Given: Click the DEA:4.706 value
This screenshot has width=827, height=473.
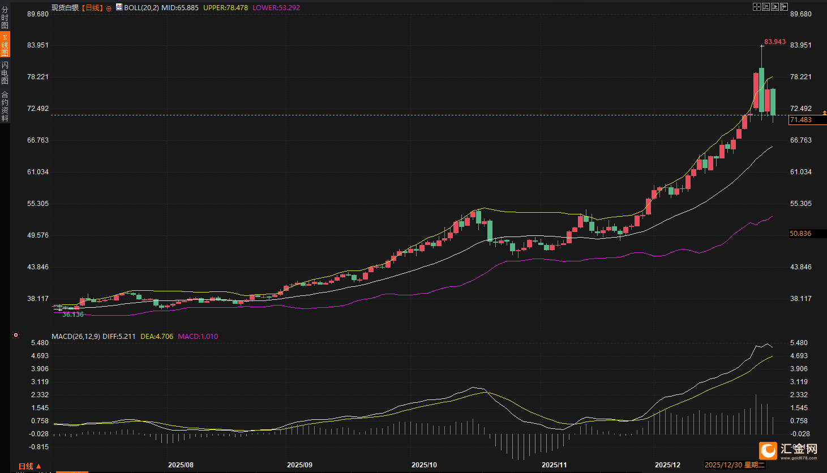Looking at the screenshot, I should (x=157, y=337).
